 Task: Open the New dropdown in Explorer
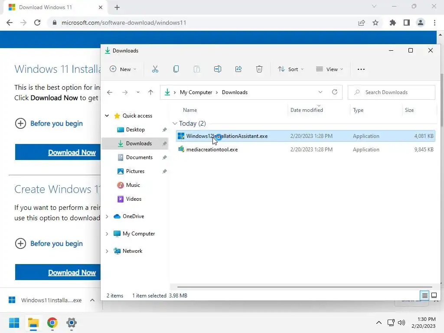[123, 69]
